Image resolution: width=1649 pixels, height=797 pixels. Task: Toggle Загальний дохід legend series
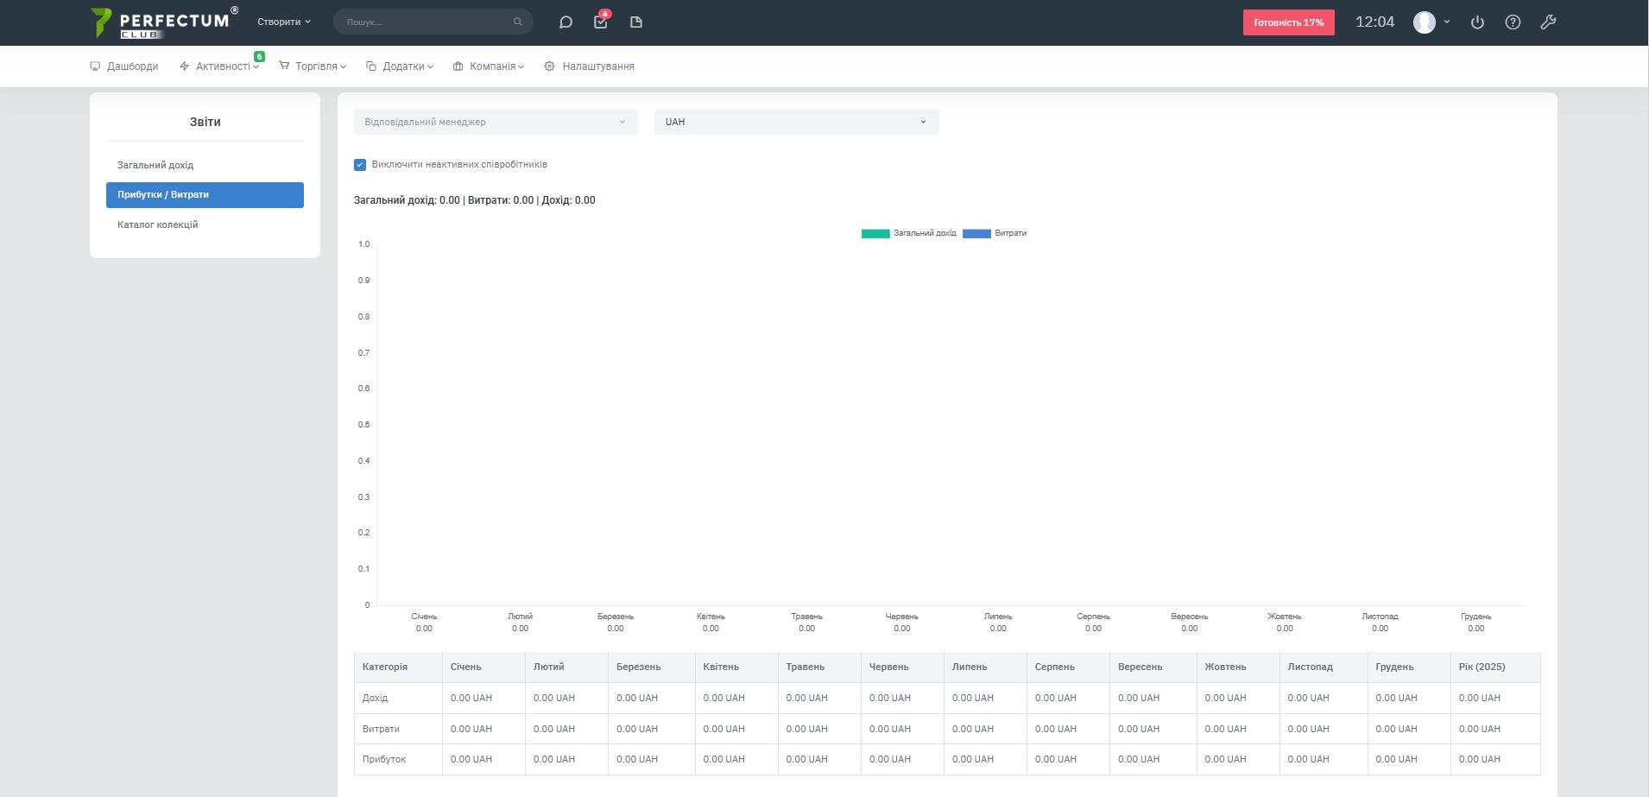(x=908, y=233)
